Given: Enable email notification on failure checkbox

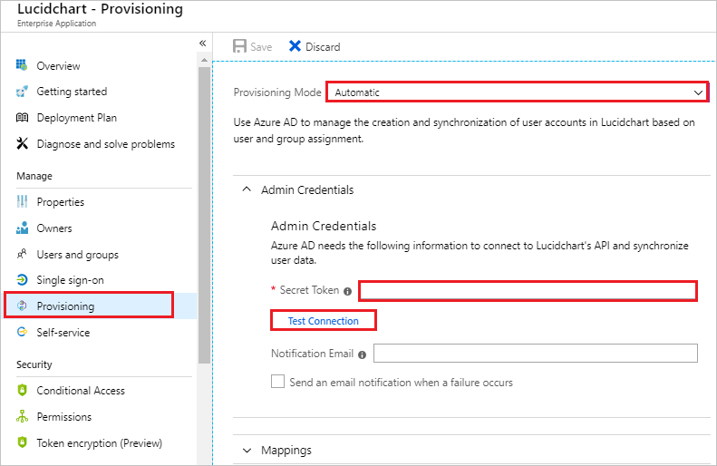Looking at the screenshot, I should click(x=277, y=382).
